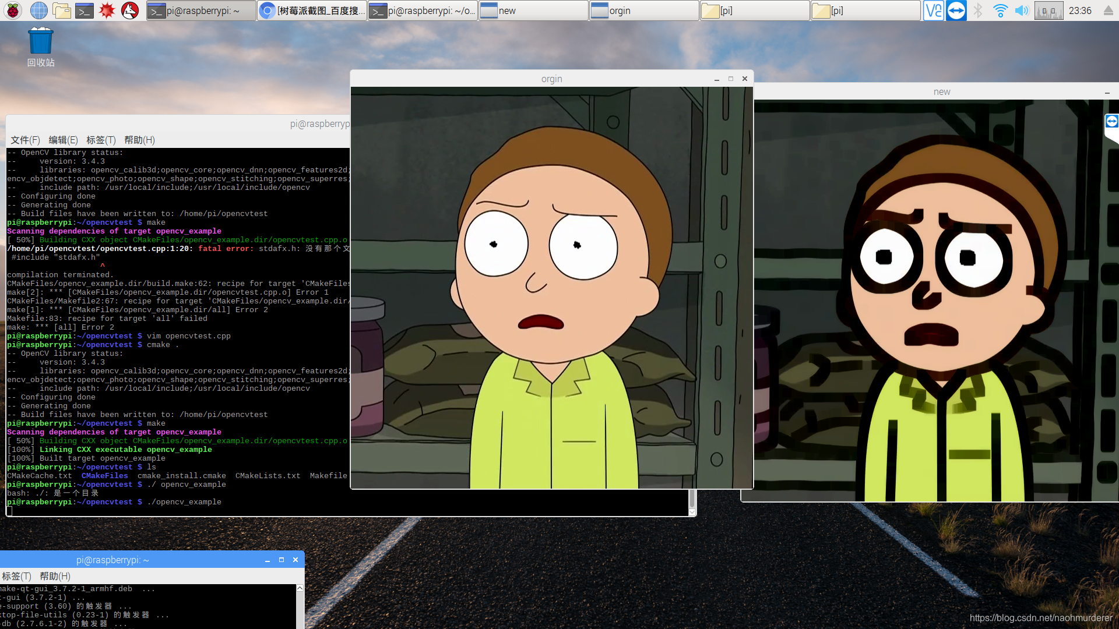This screenshot has width=1119, height=629.
Task: Maximize the lower pi@raspberrypi terminal window
Action: pos(281,560)
